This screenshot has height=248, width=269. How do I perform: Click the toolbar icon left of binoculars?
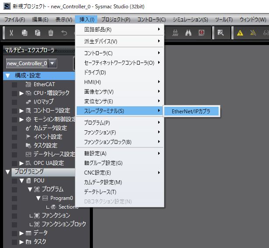[x=175, y=32]
